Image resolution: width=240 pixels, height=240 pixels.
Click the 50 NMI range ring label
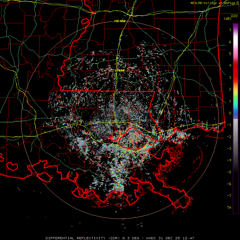click(120, 71)
